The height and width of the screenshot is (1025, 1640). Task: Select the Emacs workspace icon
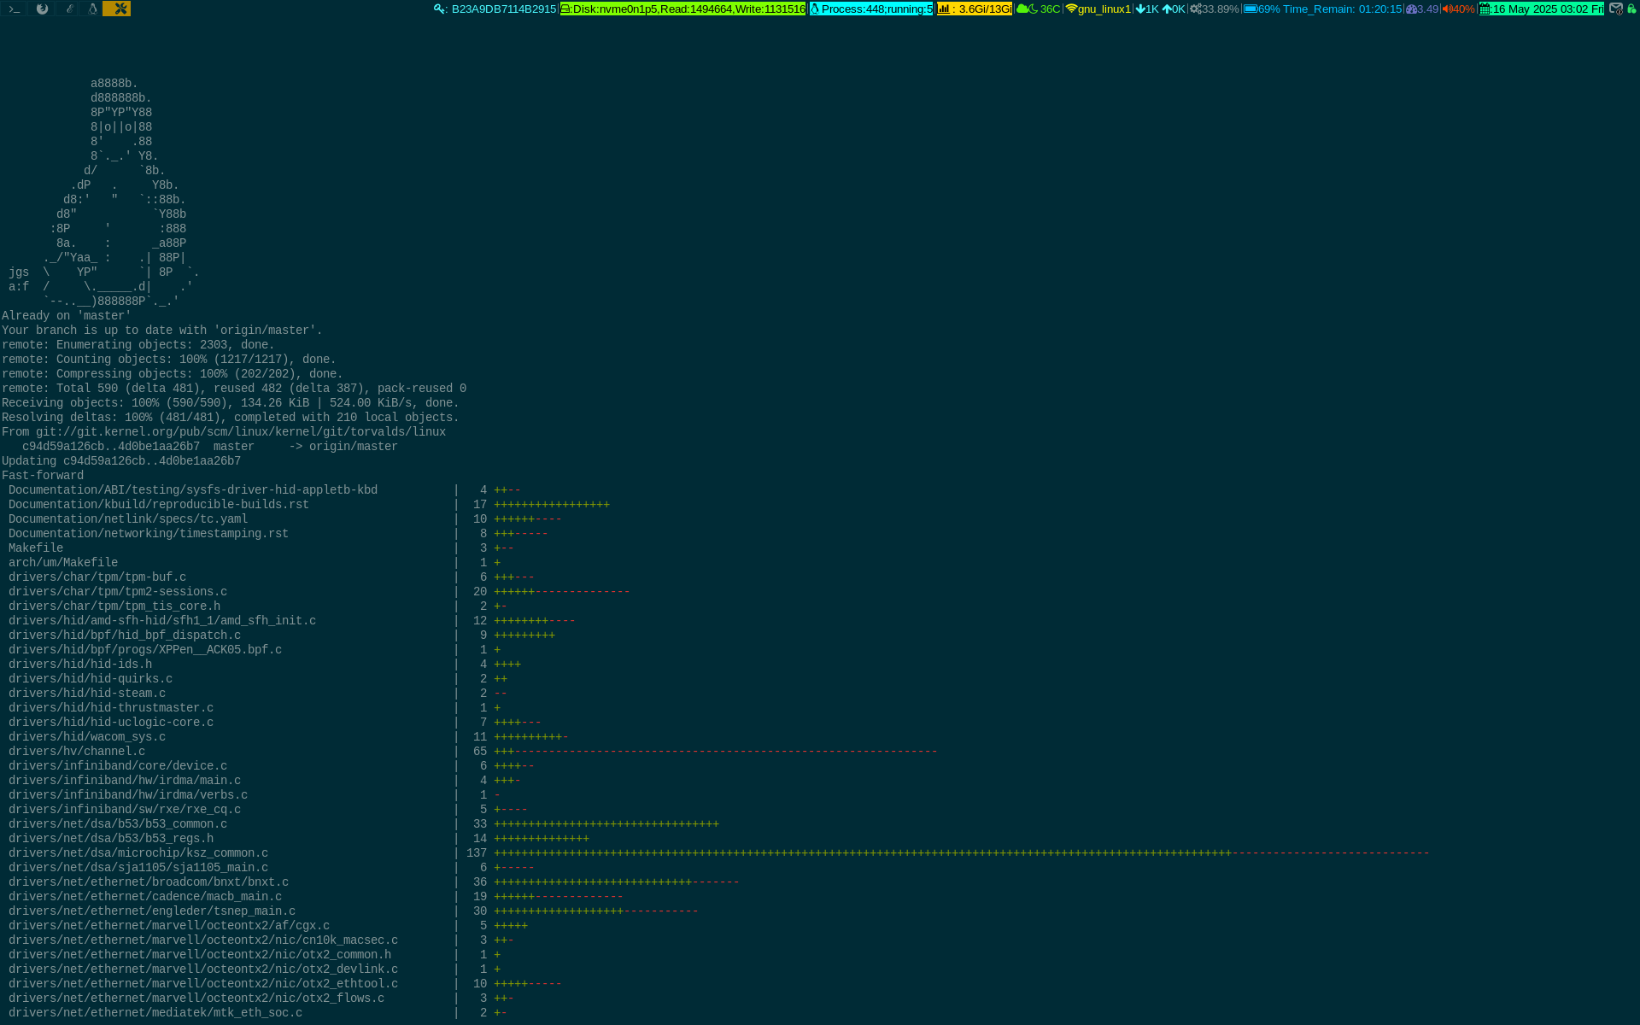(x=69, y=9)
